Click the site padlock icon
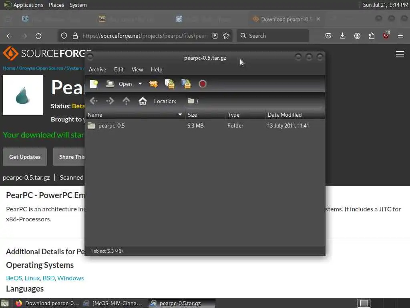This screenshot has width=410, height=308. tap(75, 36)
